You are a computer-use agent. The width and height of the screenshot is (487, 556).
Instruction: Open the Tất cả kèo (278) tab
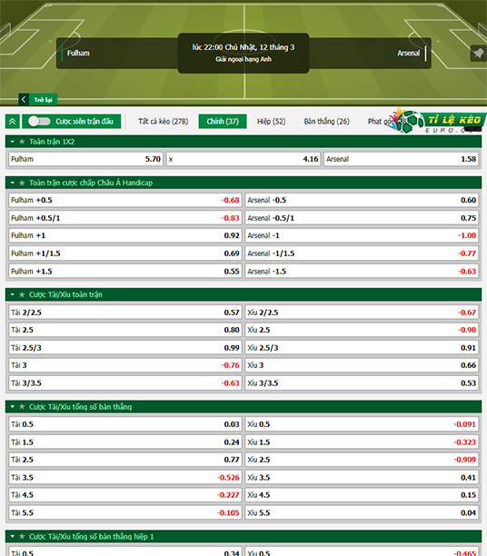pos(164,121)
